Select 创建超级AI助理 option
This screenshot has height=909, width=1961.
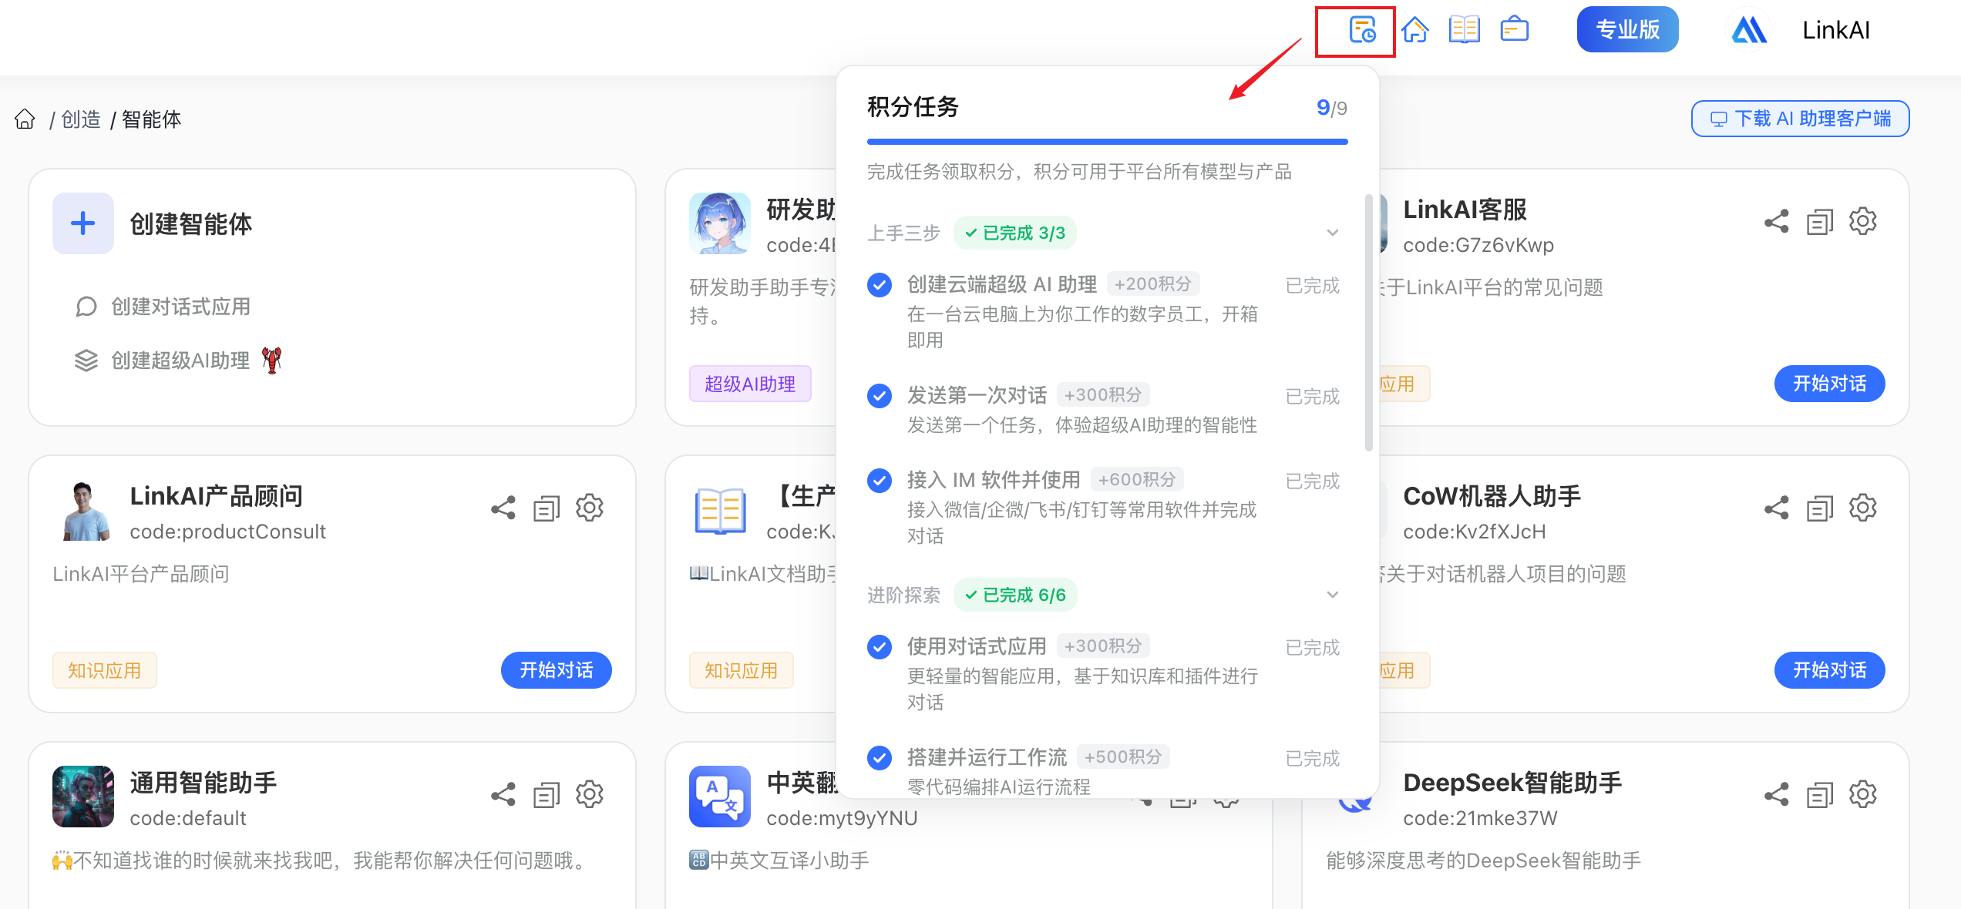(x=179, y=361)
